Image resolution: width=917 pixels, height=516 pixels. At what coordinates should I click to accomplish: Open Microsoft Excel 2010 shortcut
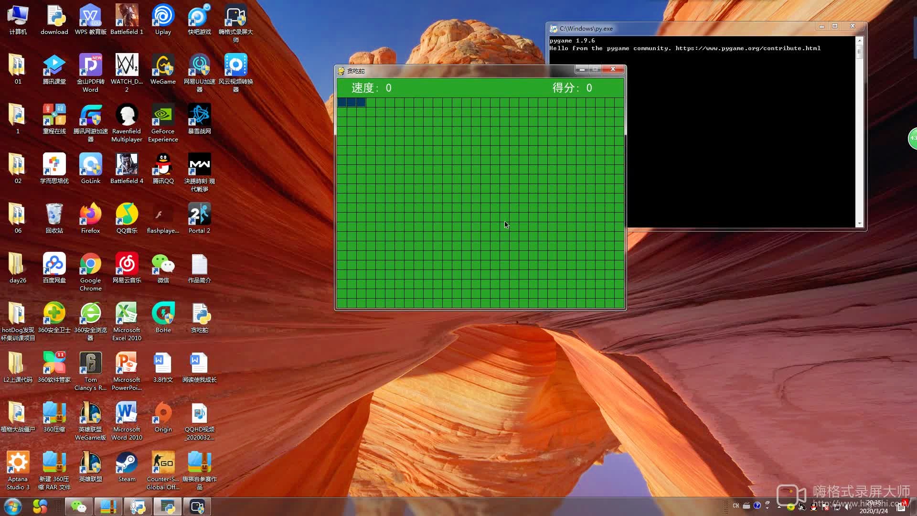click(127, 321)
